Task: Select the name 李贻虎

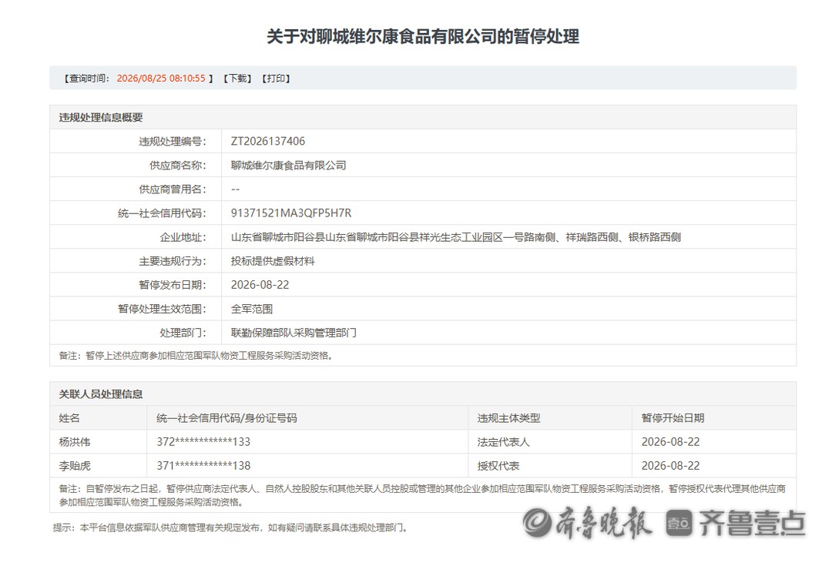Action: [75, 466]
